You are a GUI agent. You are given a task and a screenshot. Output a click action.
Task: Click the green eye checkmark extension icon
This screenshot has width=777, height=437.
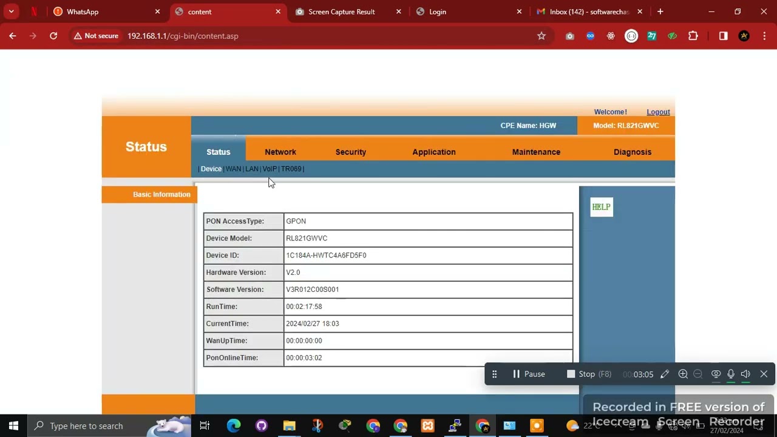point(672,36)
